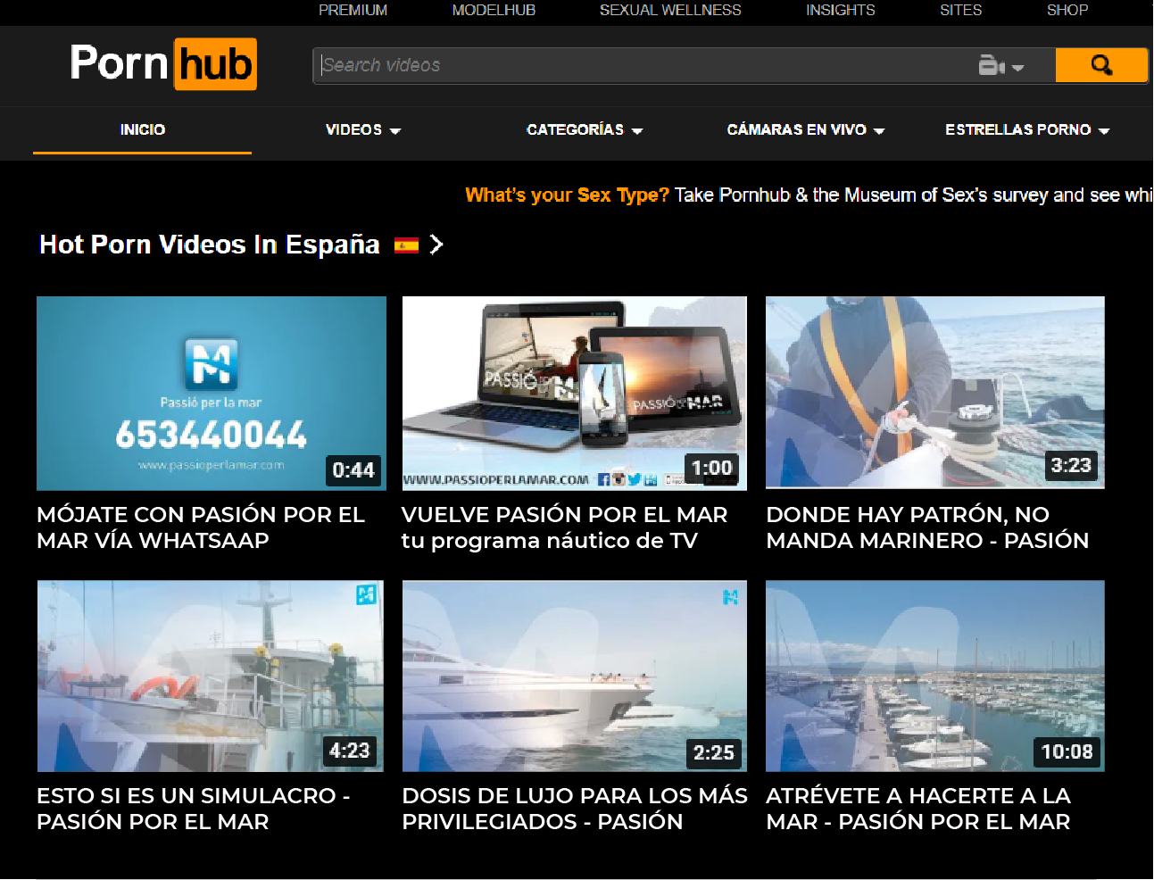Click the 10:08 duration badge
The image size is (1154, 880).
point(1067,751)
